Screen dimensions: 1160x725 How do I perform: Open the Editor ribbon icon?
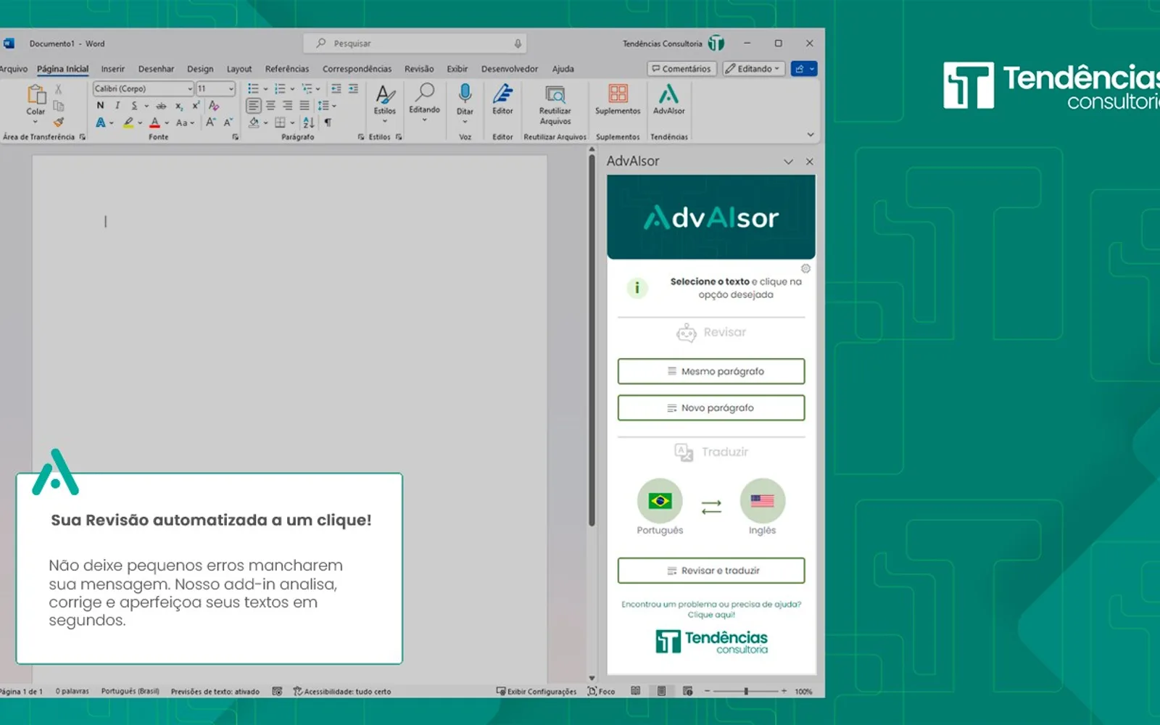pyautogui.click(x=502, y=94)
